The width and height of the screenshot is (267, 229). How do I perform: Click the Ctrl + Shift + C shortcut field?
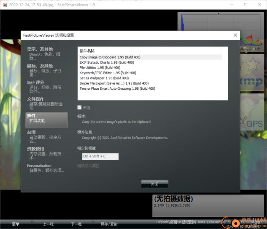click(100, 156)
